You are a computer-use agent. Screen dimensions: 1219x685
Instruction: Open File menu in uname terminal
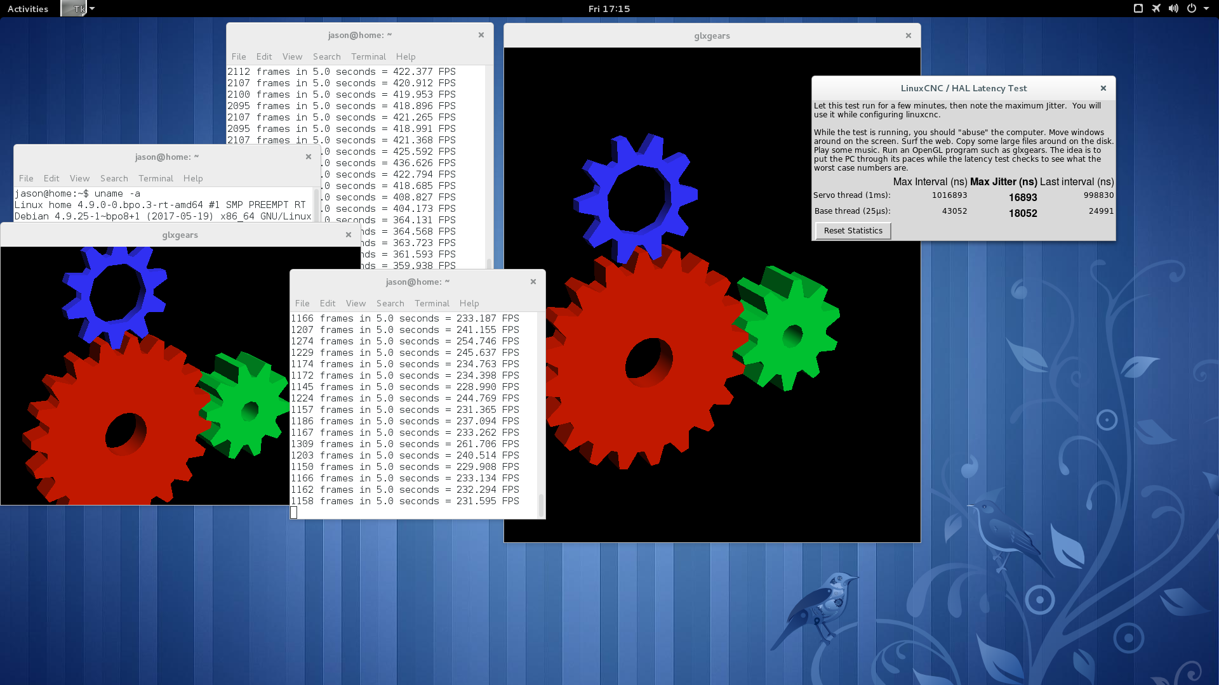[26, 178]
